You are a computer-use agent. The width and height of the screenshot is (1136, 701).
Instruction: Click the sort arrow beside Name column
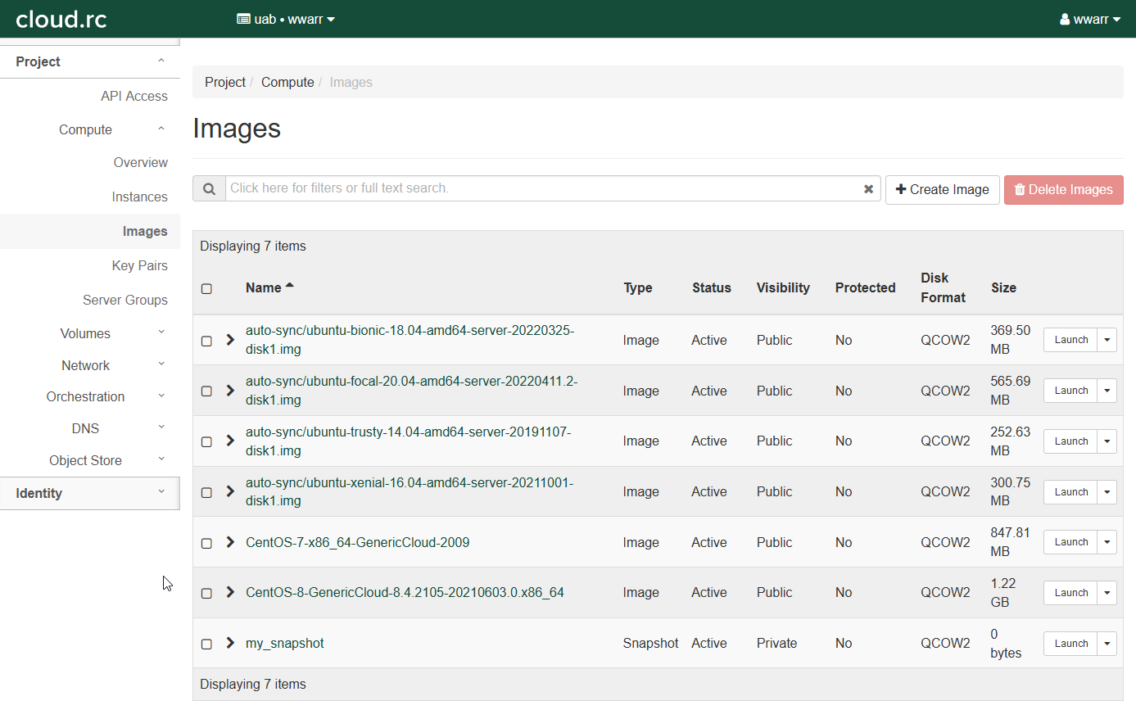pyautogui.click(x=289, y=287)
